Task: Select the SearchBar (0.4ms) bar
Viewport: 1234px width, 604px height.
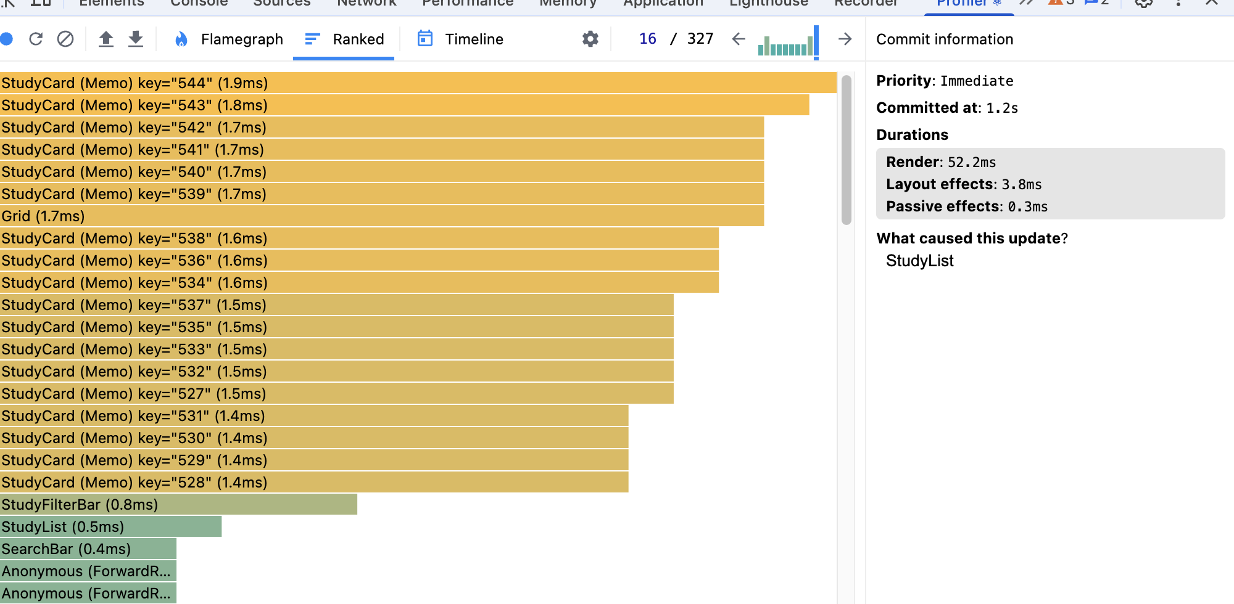Action: click(x=88, y=549)
